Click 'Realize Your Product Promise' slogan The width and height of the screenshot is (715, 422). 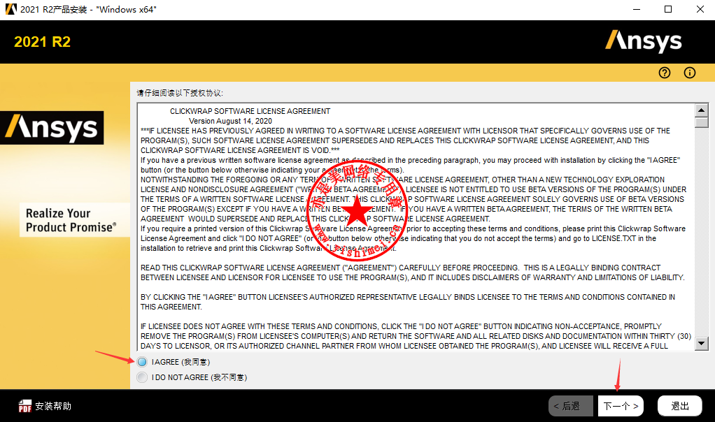coord(71,220)
